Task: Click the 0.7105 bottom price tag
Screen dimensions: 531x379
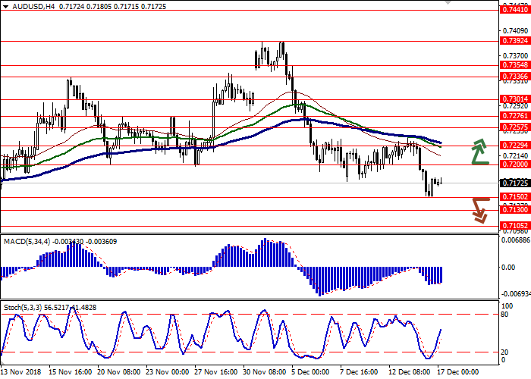Action: point(514,226)
